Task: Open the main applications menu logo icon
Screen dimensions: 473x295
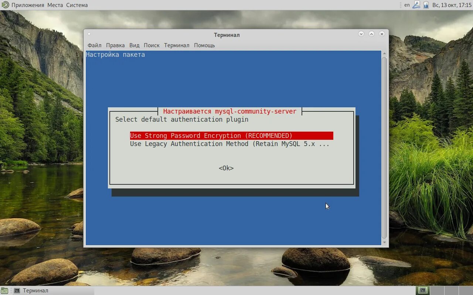Action: (x=6, y=5)
